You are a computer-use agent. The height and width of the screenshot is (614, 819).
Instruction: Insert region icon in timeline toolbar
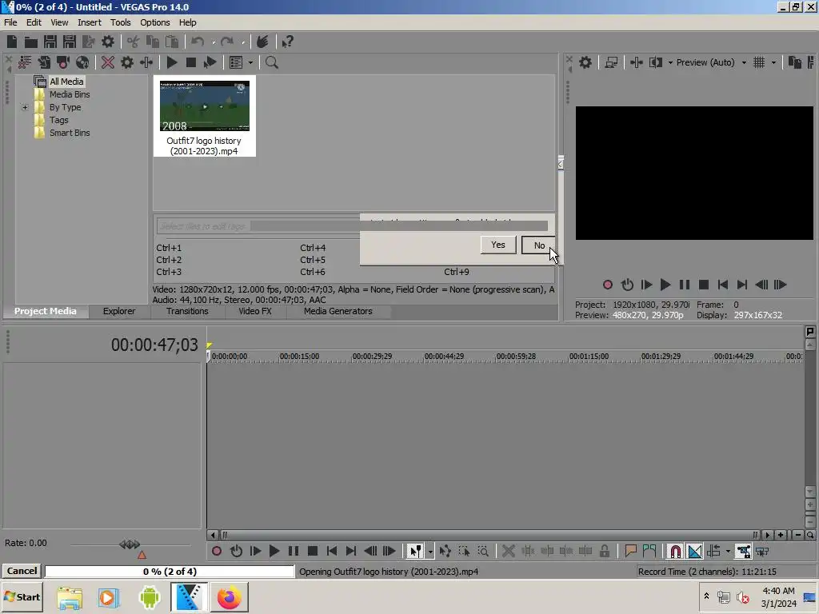(x=649, y=551)
